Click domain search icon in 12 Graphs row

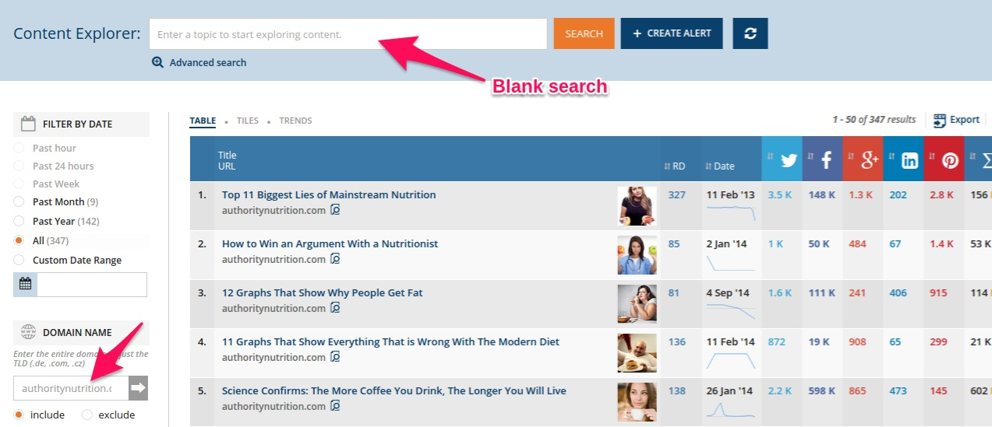[335, 308]
